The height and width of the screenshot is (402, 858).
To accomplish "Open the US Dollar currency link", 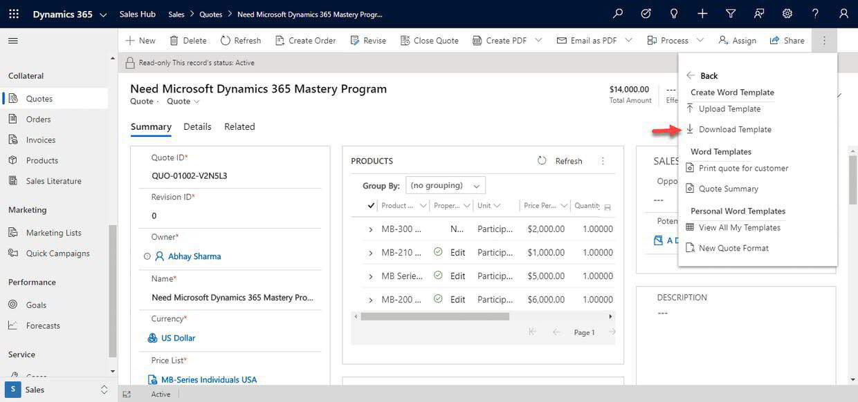I will pyautogui.click(x=179, y=338).
